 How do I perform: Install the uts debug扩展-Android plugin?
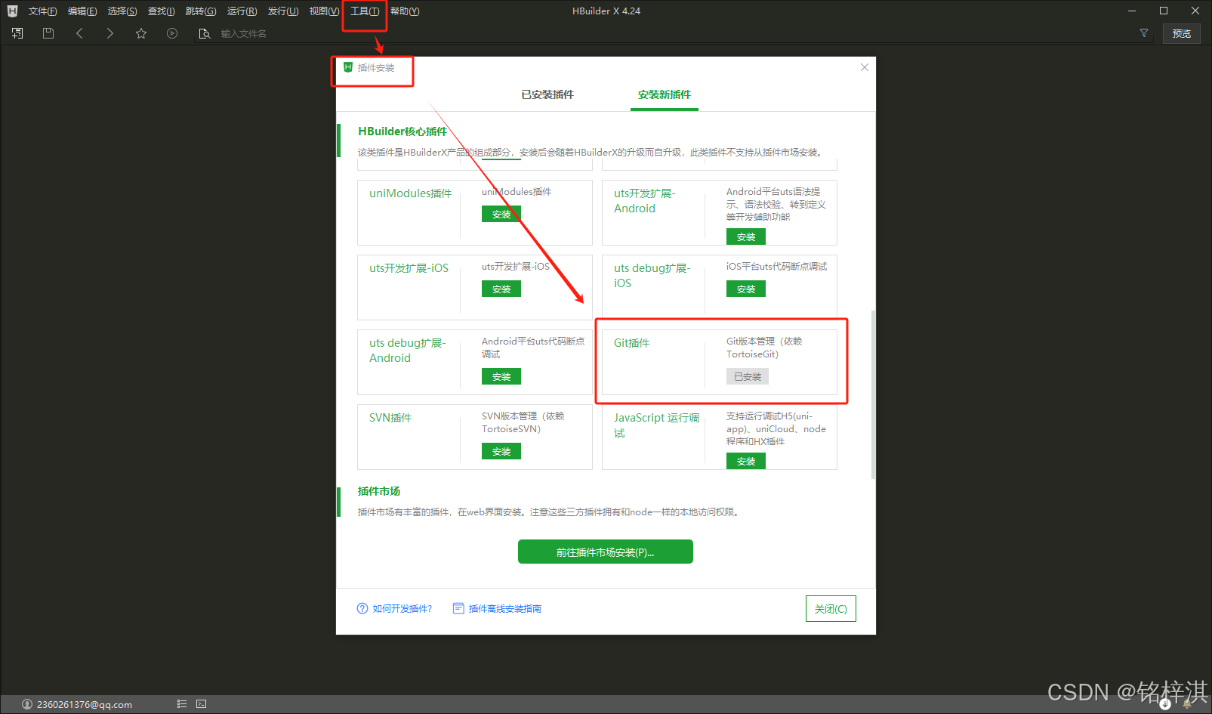click(501, 377)
